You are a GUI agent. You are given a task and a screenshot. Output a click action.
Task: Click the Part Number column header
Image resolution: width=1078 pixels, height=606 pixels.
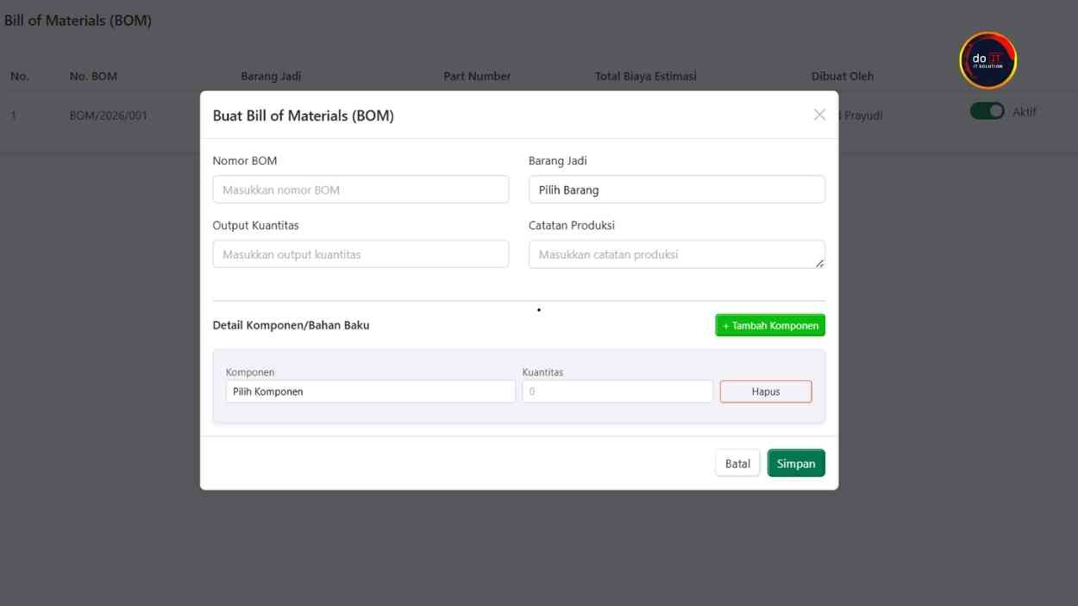[x=476, y=76]
